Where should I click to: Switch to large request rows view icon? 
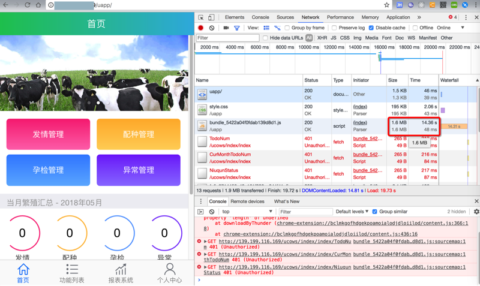click(x=266, y=28)
